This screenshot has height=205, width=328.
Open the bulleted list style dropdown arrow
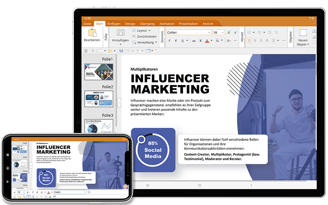254,33
